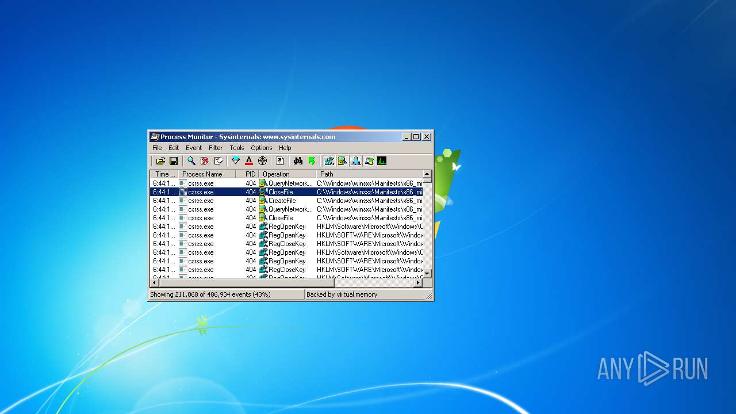Toggle Show Process and Thread Activity
Image resolution: width=736 pixels, height=414 pixels.
tap(369, 161)
